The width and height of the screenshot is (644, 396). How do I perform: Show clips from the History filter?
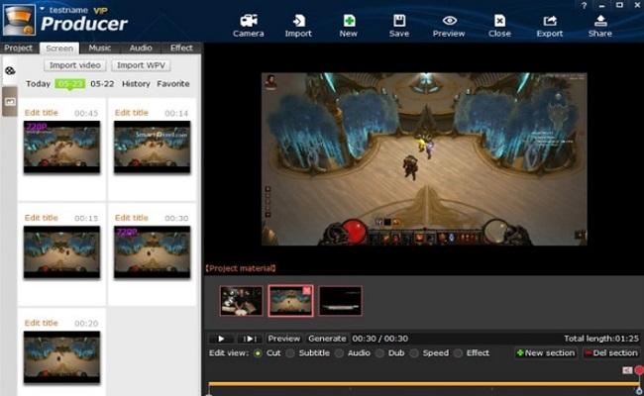[x=136, y=84]
